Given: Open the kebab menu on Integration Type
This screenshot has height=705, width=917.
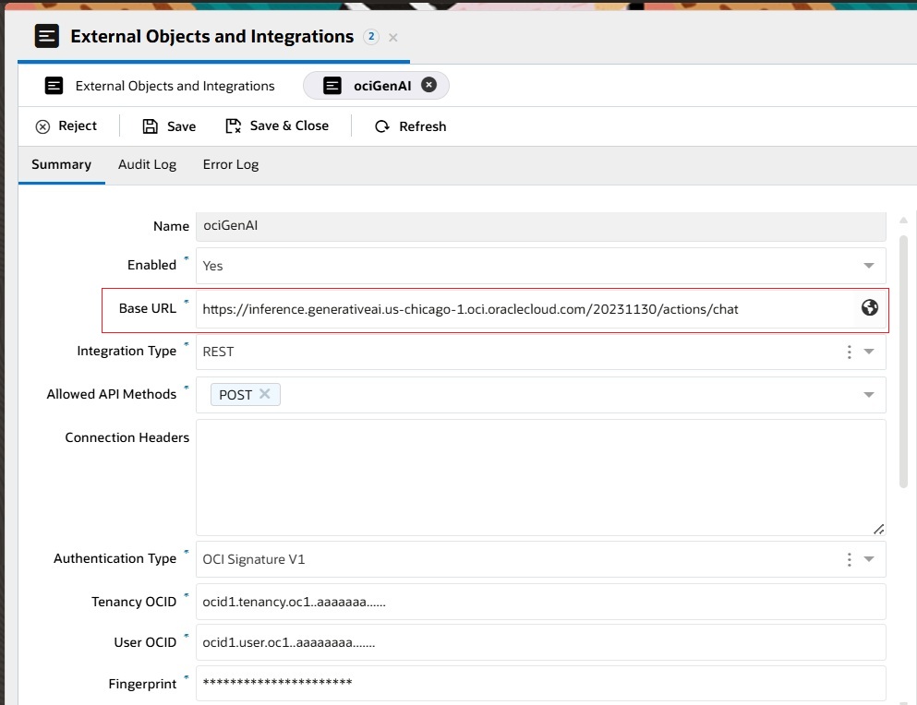Looking at the screenshot, I should click(x=848, y=352).
